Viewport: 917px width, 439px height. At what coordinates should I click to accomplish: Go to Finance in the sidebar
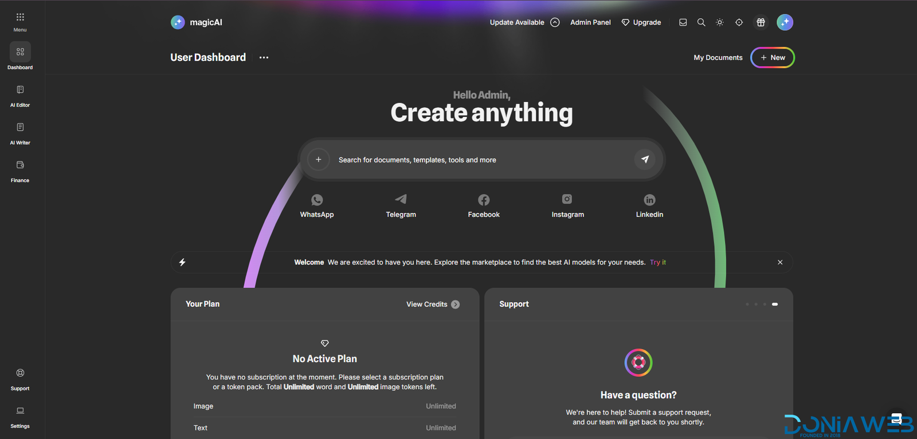20,171
